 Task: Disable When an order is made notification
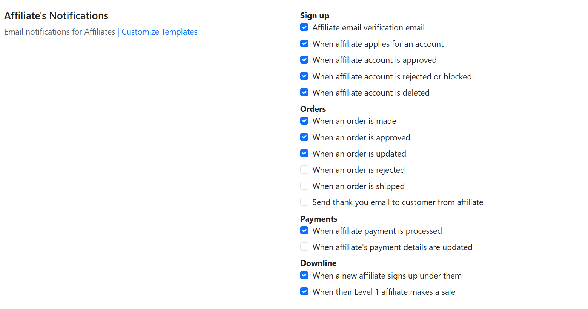coord(304,121)
